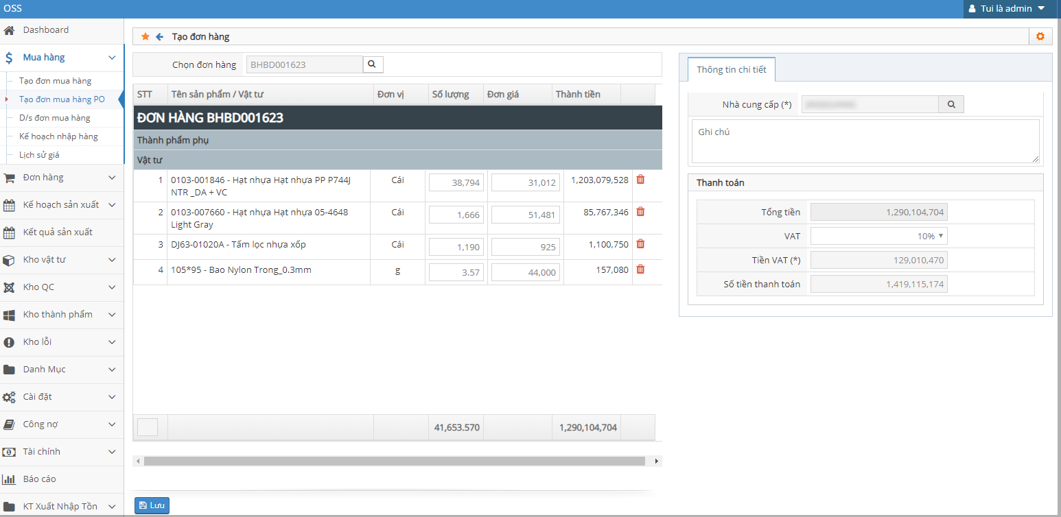Delete row 3 Tấm lọc nhựa xốp
The height and width of the screenshot is (517, 1061).
pyautogui.click(x=640, y=244)
